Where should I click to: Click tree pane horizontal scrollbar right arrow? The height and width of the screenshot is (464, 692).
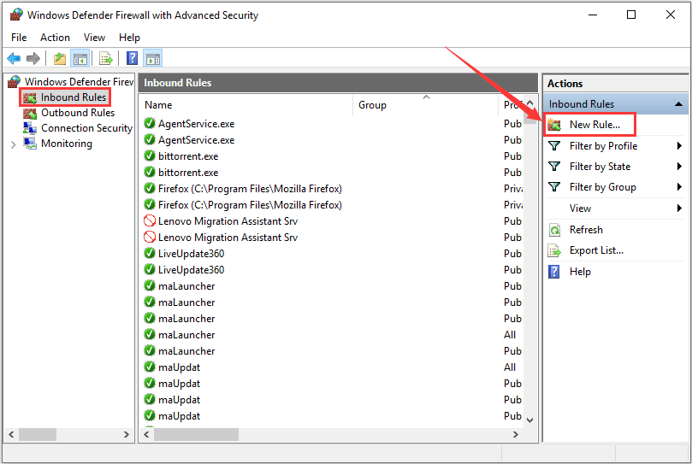(x=127, y=434)
